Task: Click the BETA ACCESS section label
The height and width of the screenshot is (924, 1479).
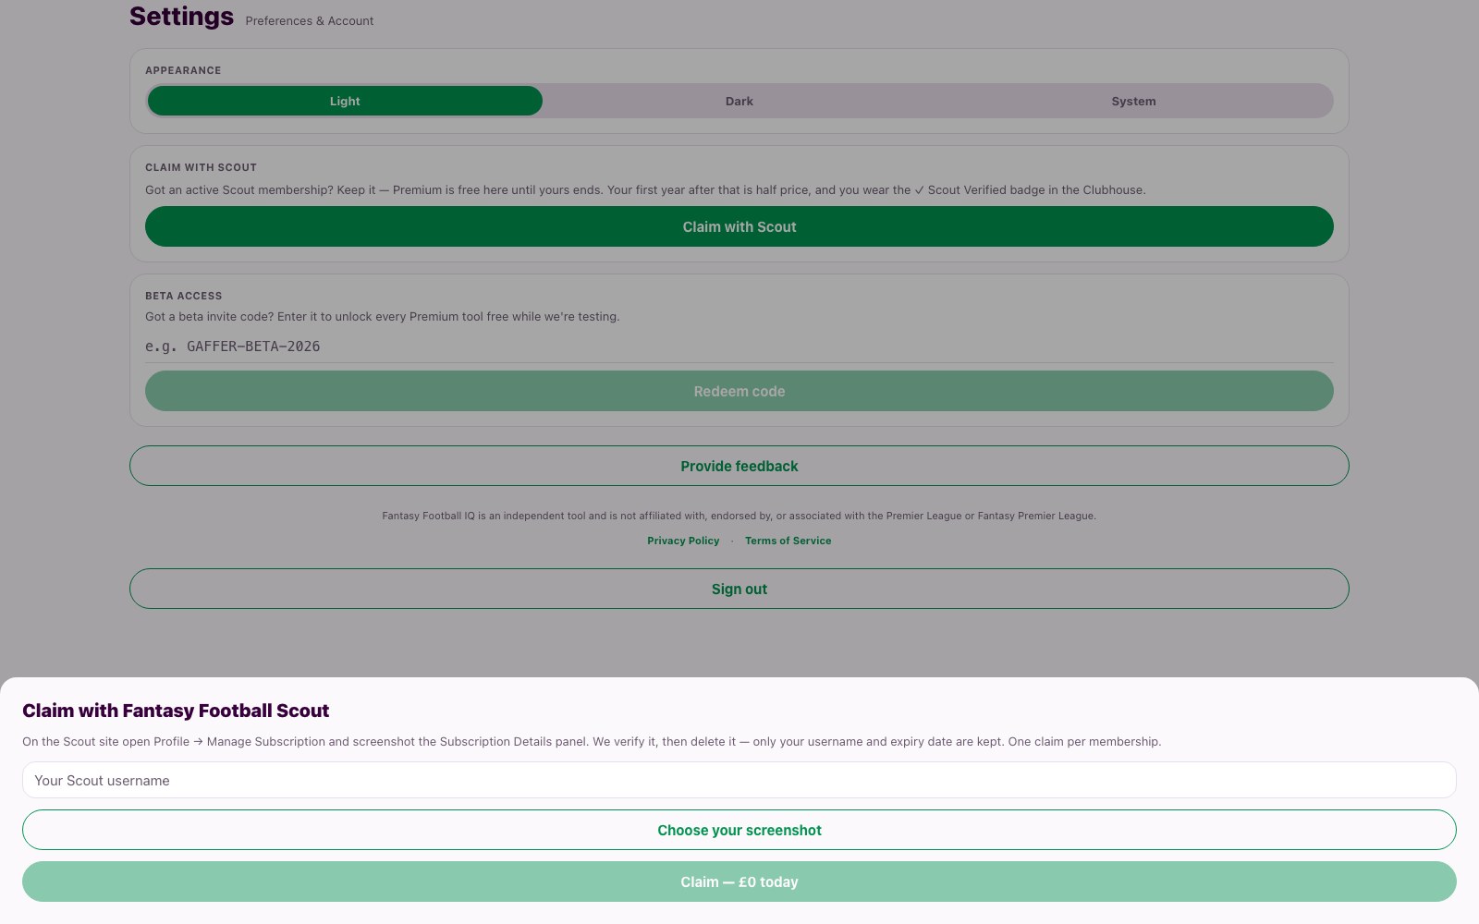Action: 183,296
